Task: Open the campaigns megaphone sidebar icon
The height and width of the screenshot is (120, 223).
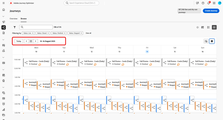Action: pos(4,22)
